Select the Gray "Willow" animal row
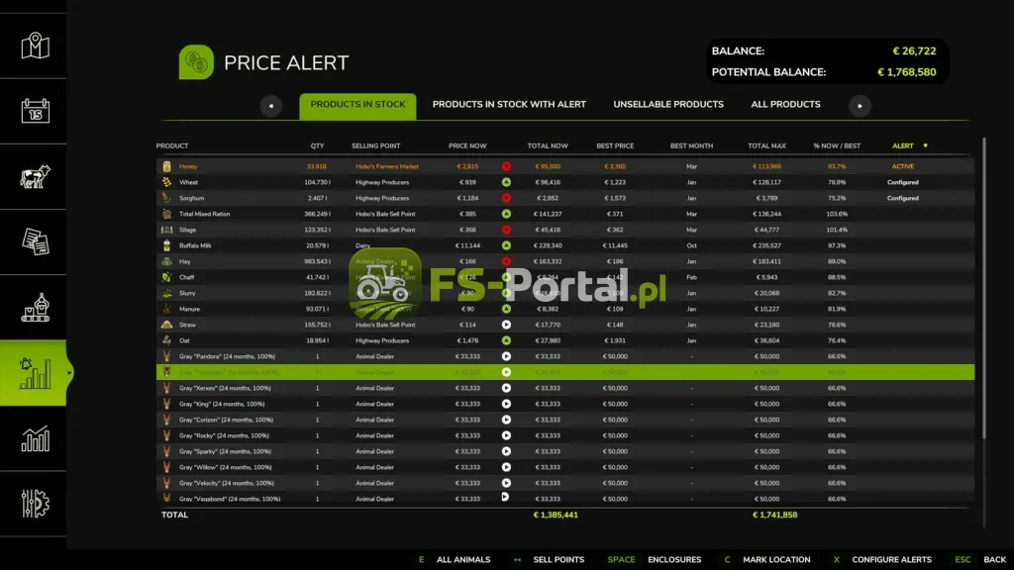The image size is (1014, 570). [565, 467]
